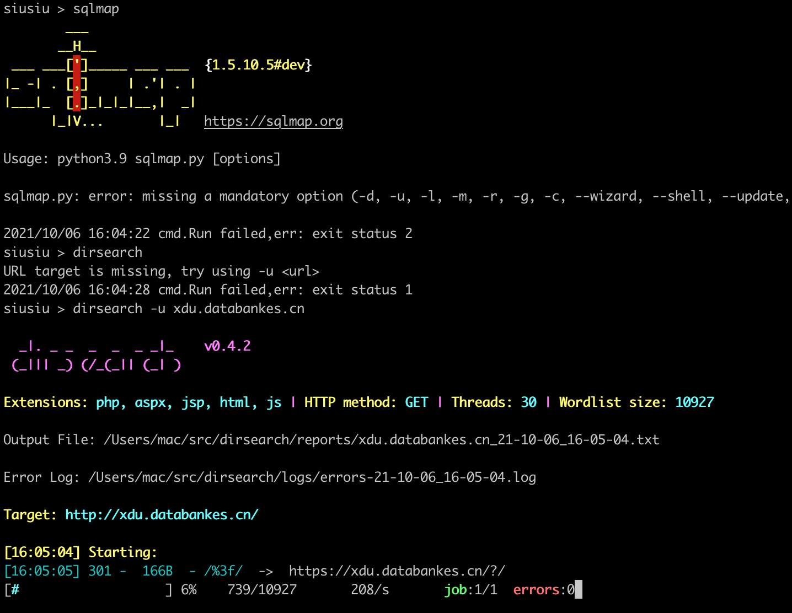Click the sqlmap version {1.5.10.5#dev} label
This screenshot has height=613, width=792.
coord(258,64)
